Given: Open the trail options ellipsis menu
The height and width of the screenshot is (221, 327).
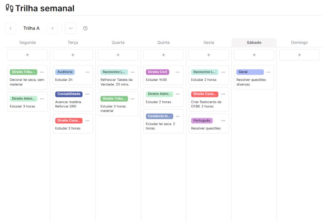Looking at the screenshot, I should 71,28.
